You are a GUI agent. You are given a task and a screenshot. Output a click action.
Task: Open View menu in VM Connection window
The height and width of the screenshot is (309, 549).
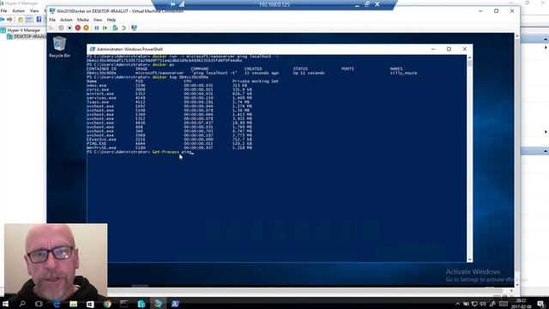tap(98, 20)
